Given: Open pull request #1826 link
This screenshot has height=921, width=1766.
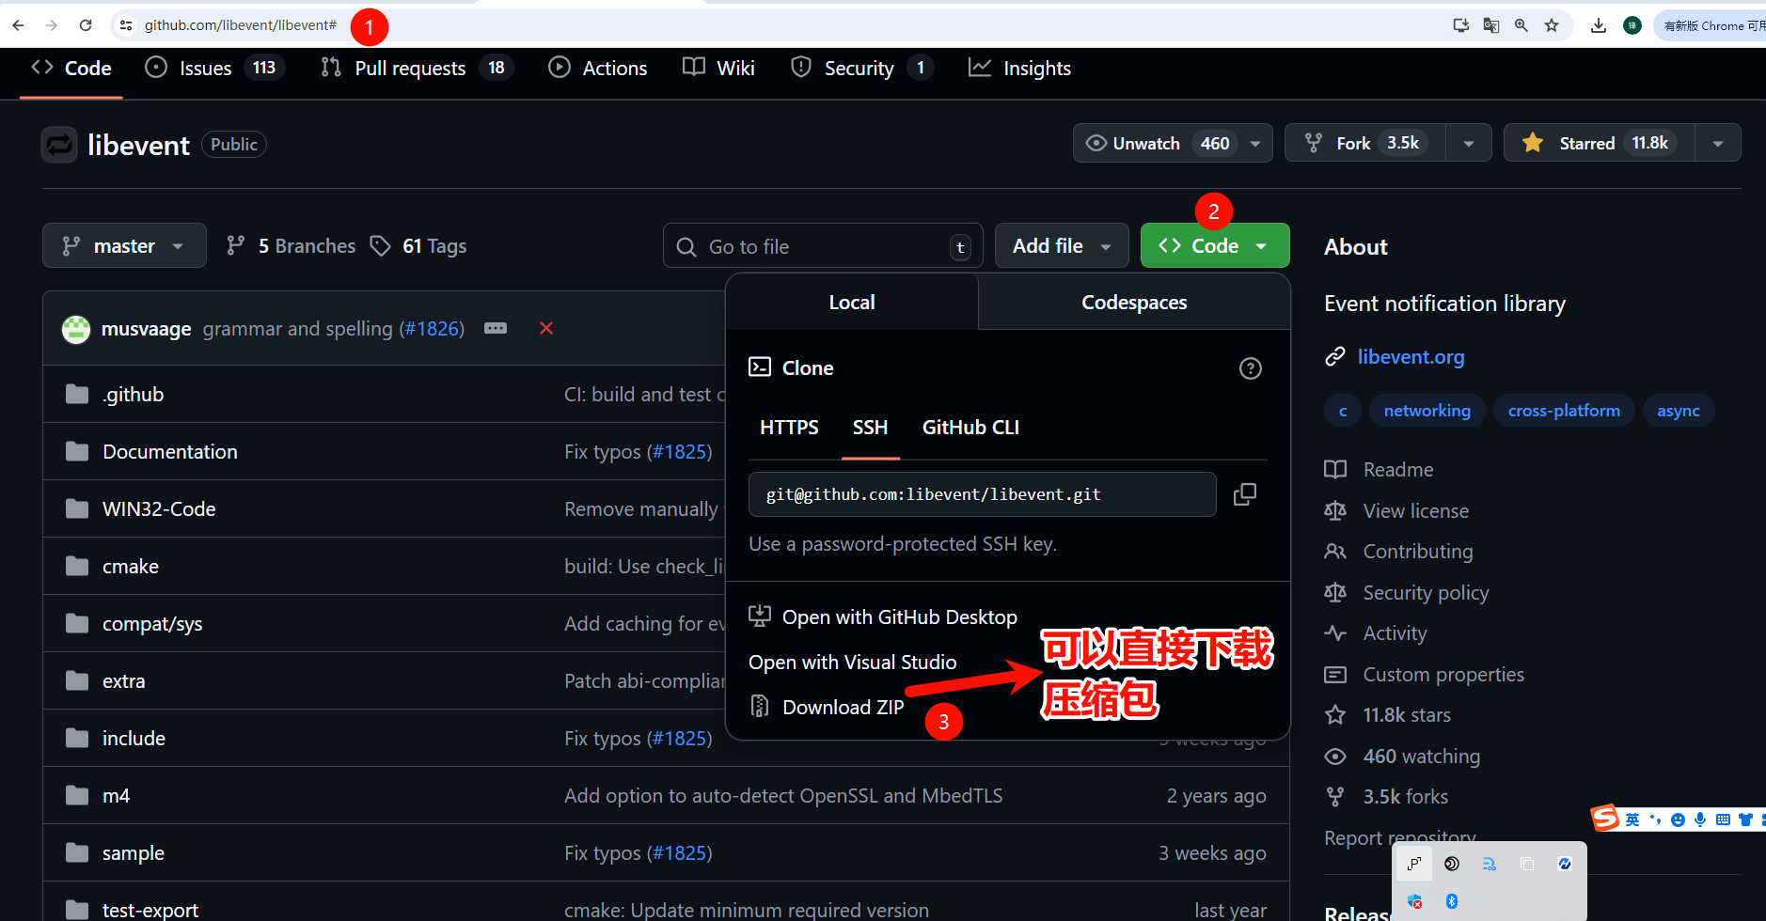Looking at the screenshot, I should (x=432, y=329).
